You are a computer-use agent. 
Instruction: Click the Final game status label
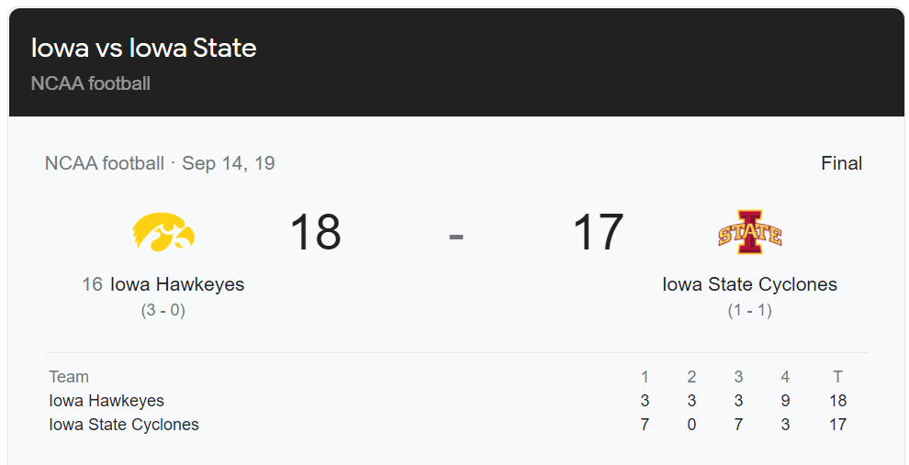coord(841,163)
